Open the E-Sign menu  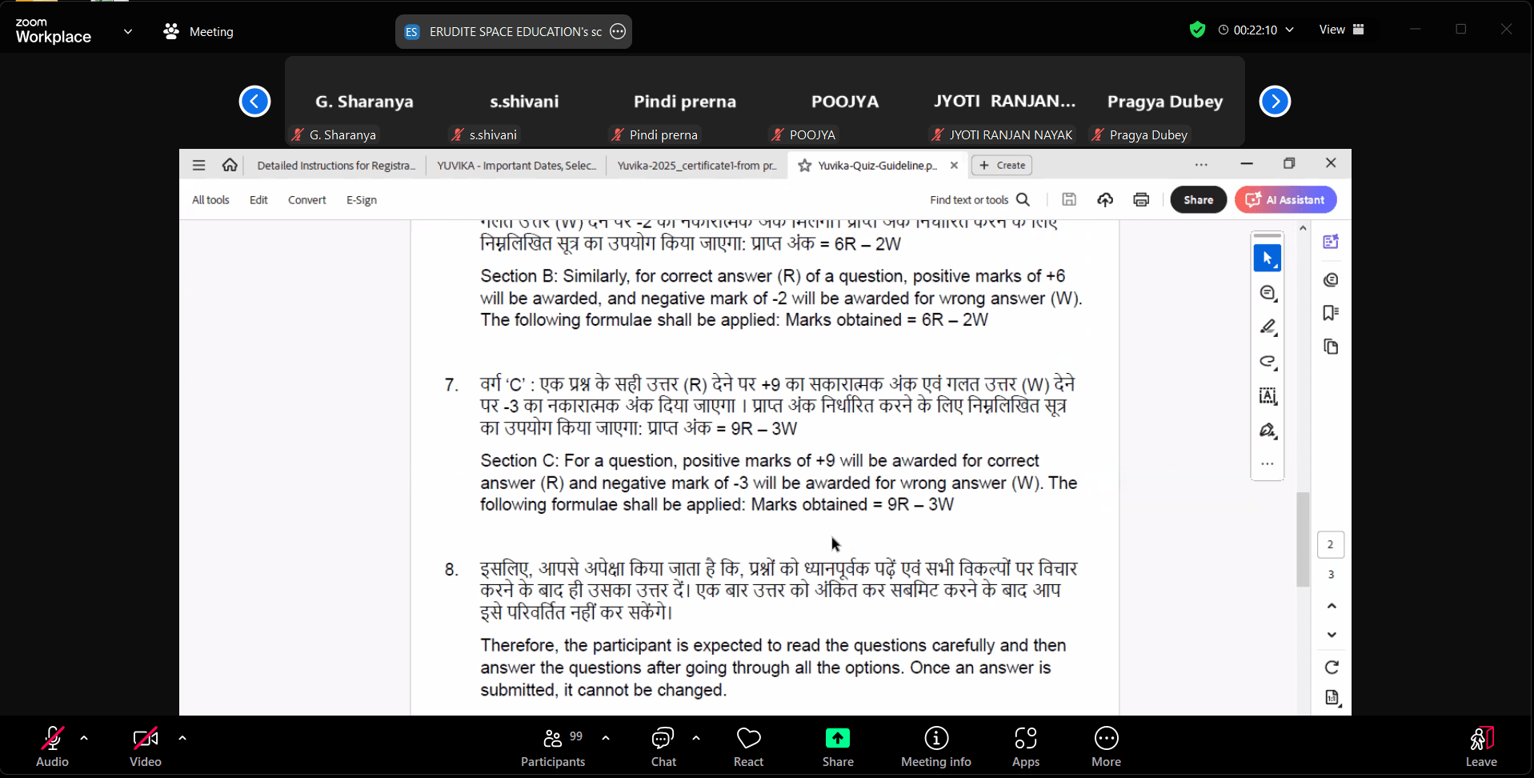pos(362,200)
